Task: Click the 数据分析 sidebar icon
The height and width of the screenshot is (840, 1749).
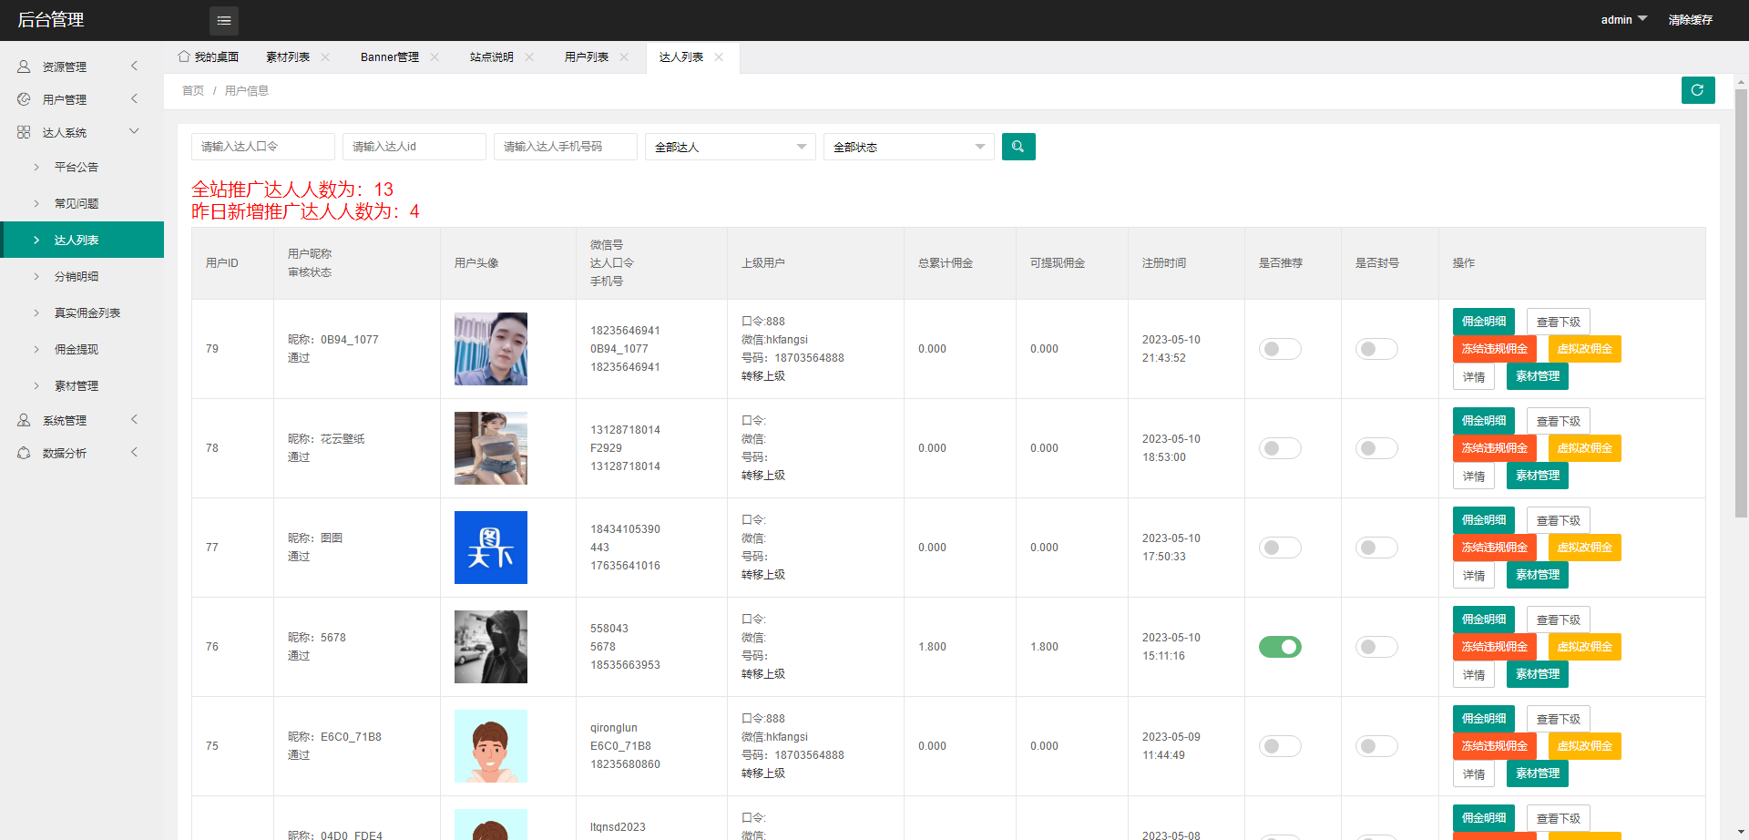Action: pos(24,453)
